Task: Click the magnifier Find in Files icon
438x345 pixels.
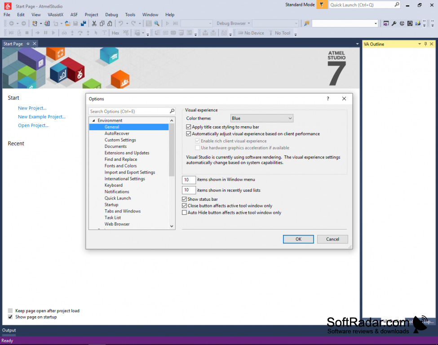Action: click(157, 23)
